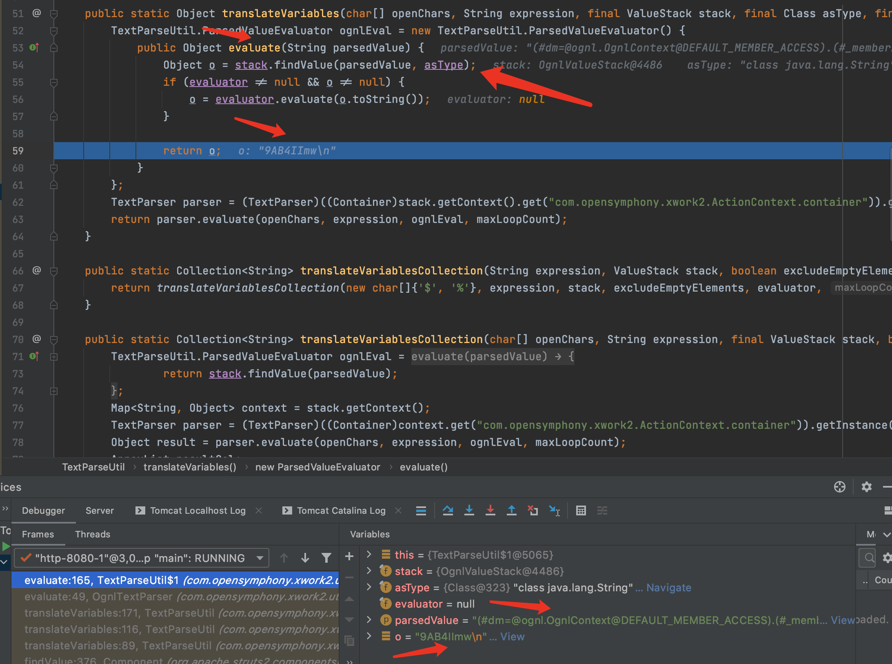Click the green Resume Program icon
892x664 pixels.
[6, 546]
